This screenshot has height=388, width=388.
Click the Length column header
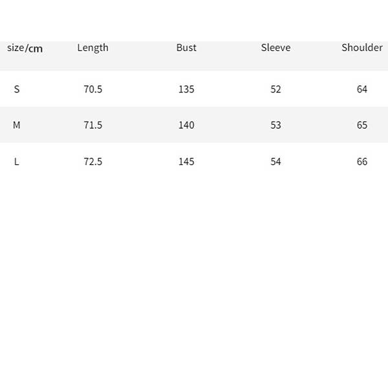(92, 48)
